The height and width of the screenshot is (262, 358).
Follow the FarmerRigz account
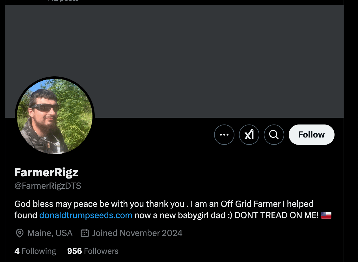[312, 135]
